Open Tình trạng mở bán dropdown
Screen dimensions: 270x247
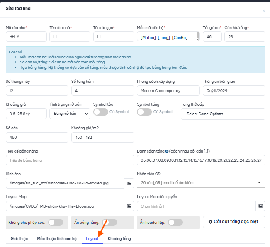click(x=70, y=114)
